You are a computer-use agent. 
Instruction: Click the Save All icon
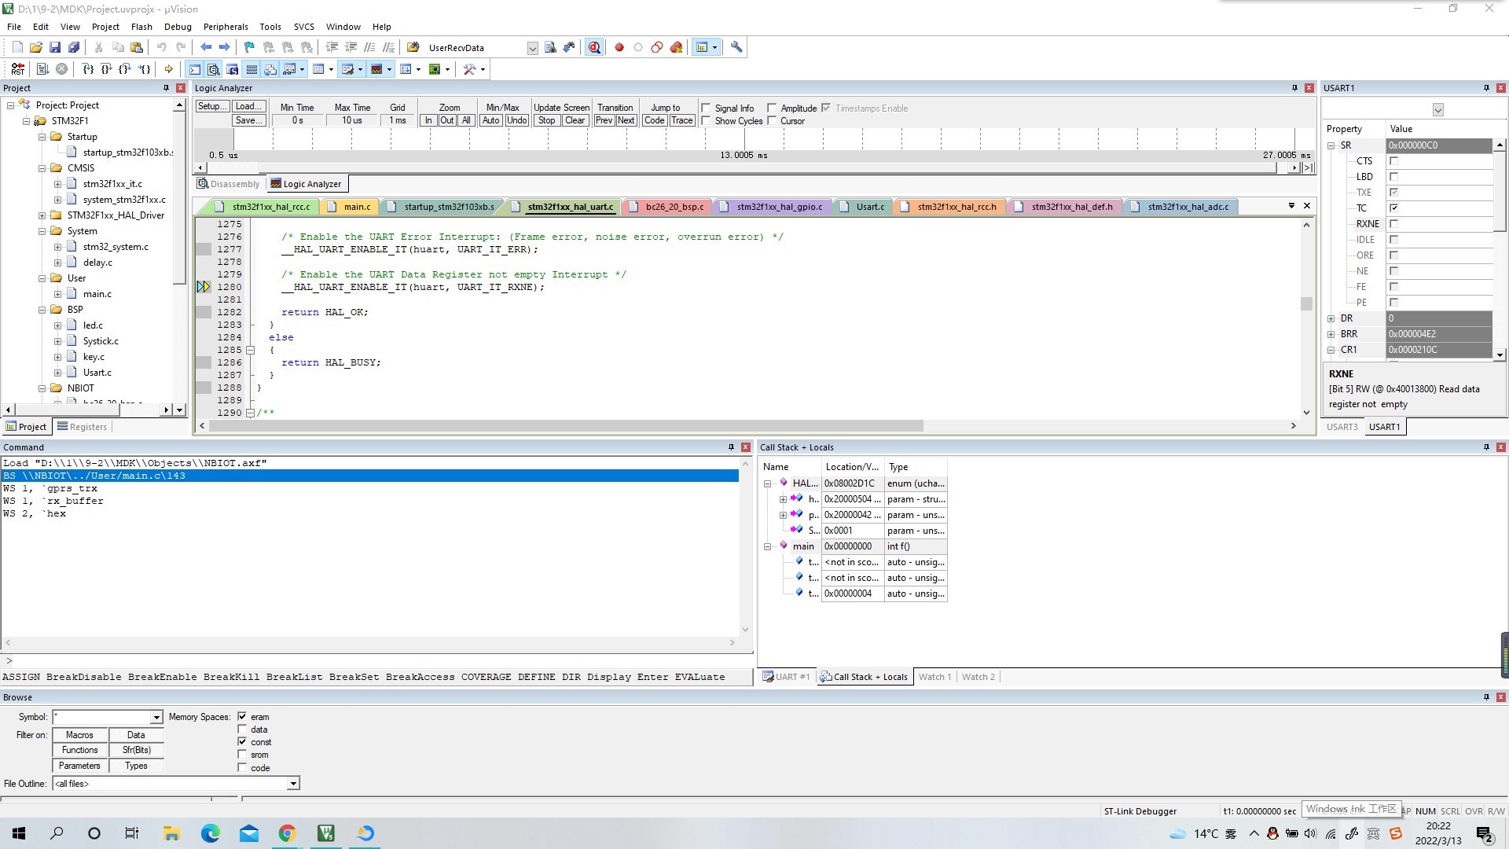coord(74,47)
